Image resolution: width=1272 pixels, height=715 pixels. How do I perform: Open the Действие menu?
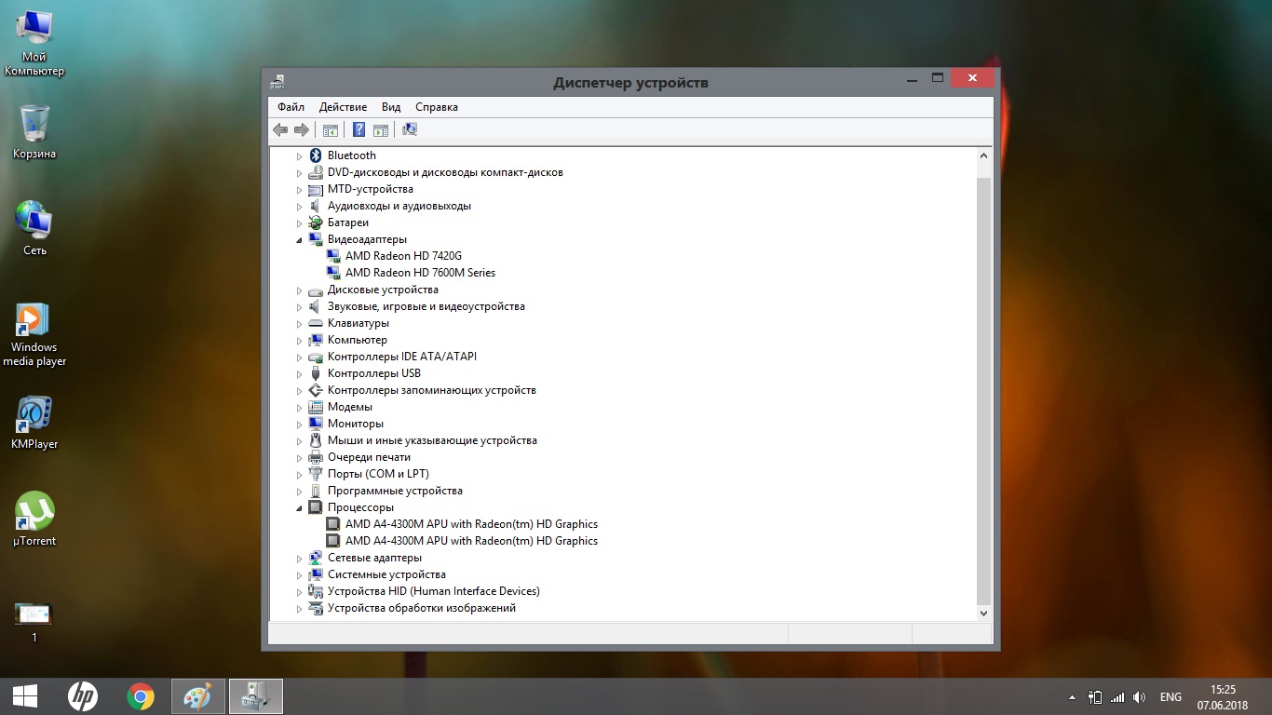tap(343, 107)
